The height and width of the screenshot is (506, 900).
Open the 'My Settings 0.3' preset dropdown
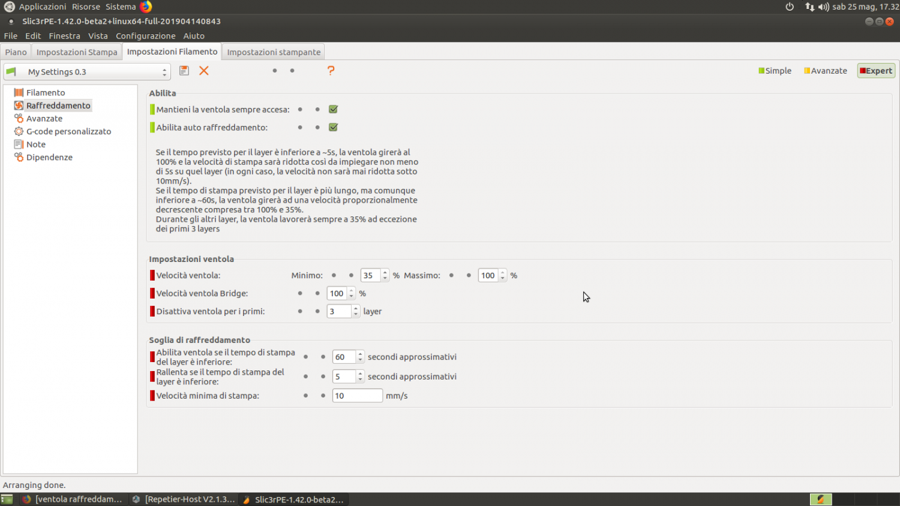88,72
